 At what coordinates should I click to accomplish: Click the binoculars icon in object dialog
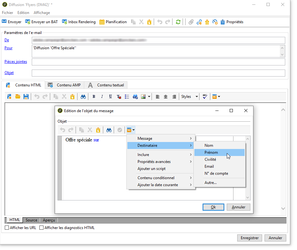pyautogui.click(x=109, y=130)
